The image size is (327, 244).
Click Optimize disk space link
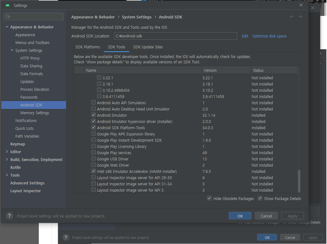269,36
